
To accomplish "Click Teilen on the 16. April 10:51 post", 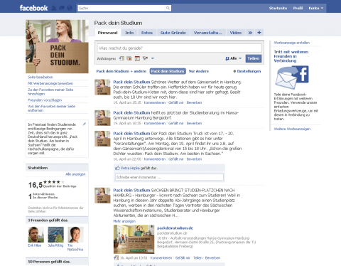I will pyautogui.click(x=197, y=258).
